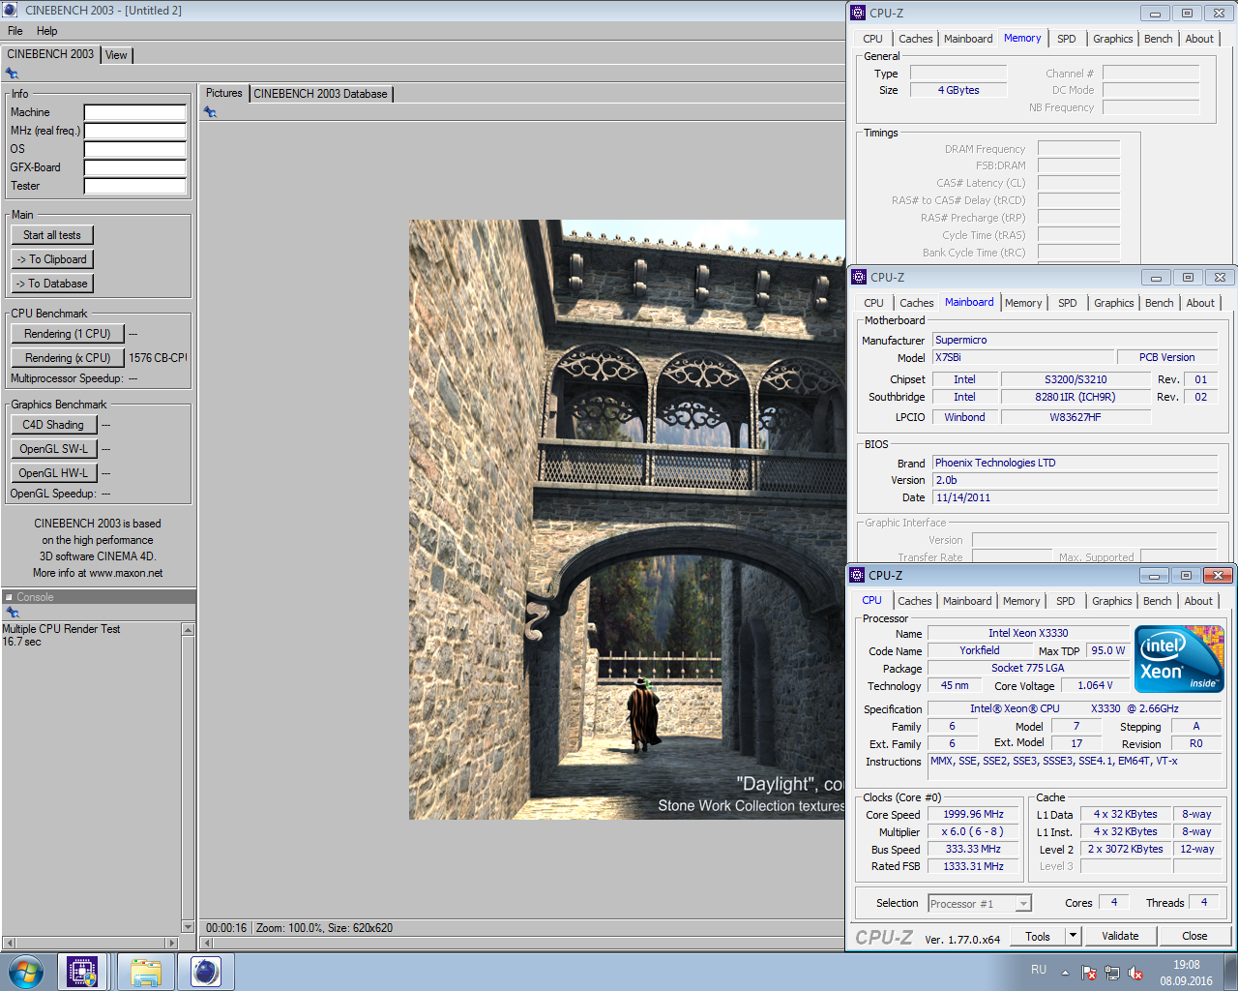Open the SPD tab in the CPU-Z Memory window
This screenshot has width=1238, height=991.
1067,39
